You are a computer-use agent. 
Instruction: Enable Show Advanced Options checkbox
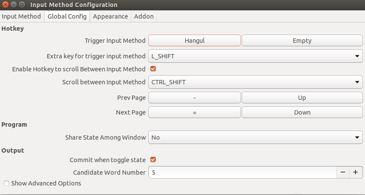[6, 183]
